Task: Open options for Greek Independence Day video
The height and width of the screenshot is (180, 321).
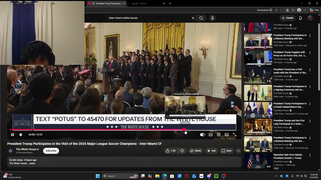Action: coord(310,104)
